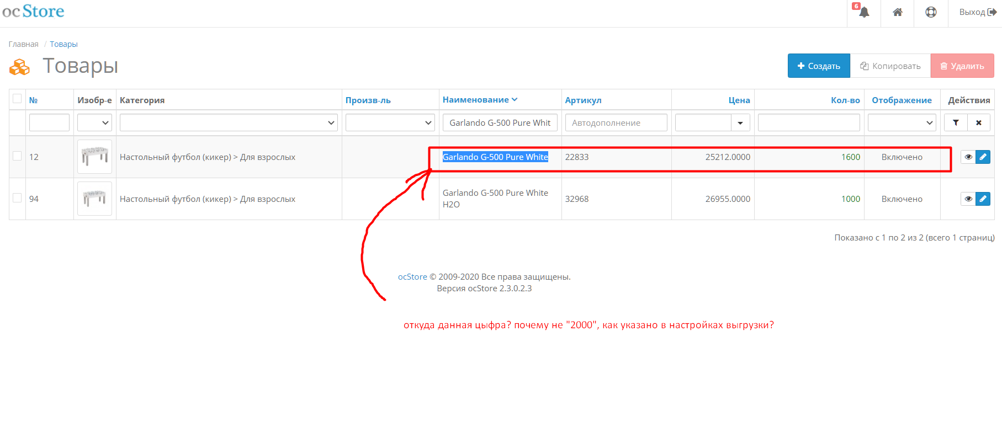Click the № filter input field

49,122
